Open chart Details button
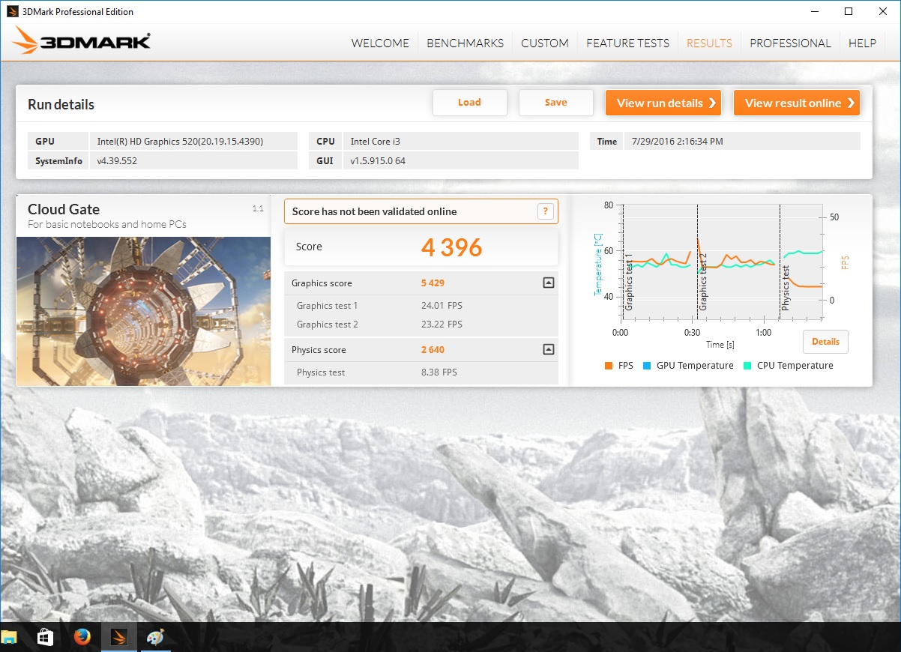This screenshot has width=901, height=652. 825,342
